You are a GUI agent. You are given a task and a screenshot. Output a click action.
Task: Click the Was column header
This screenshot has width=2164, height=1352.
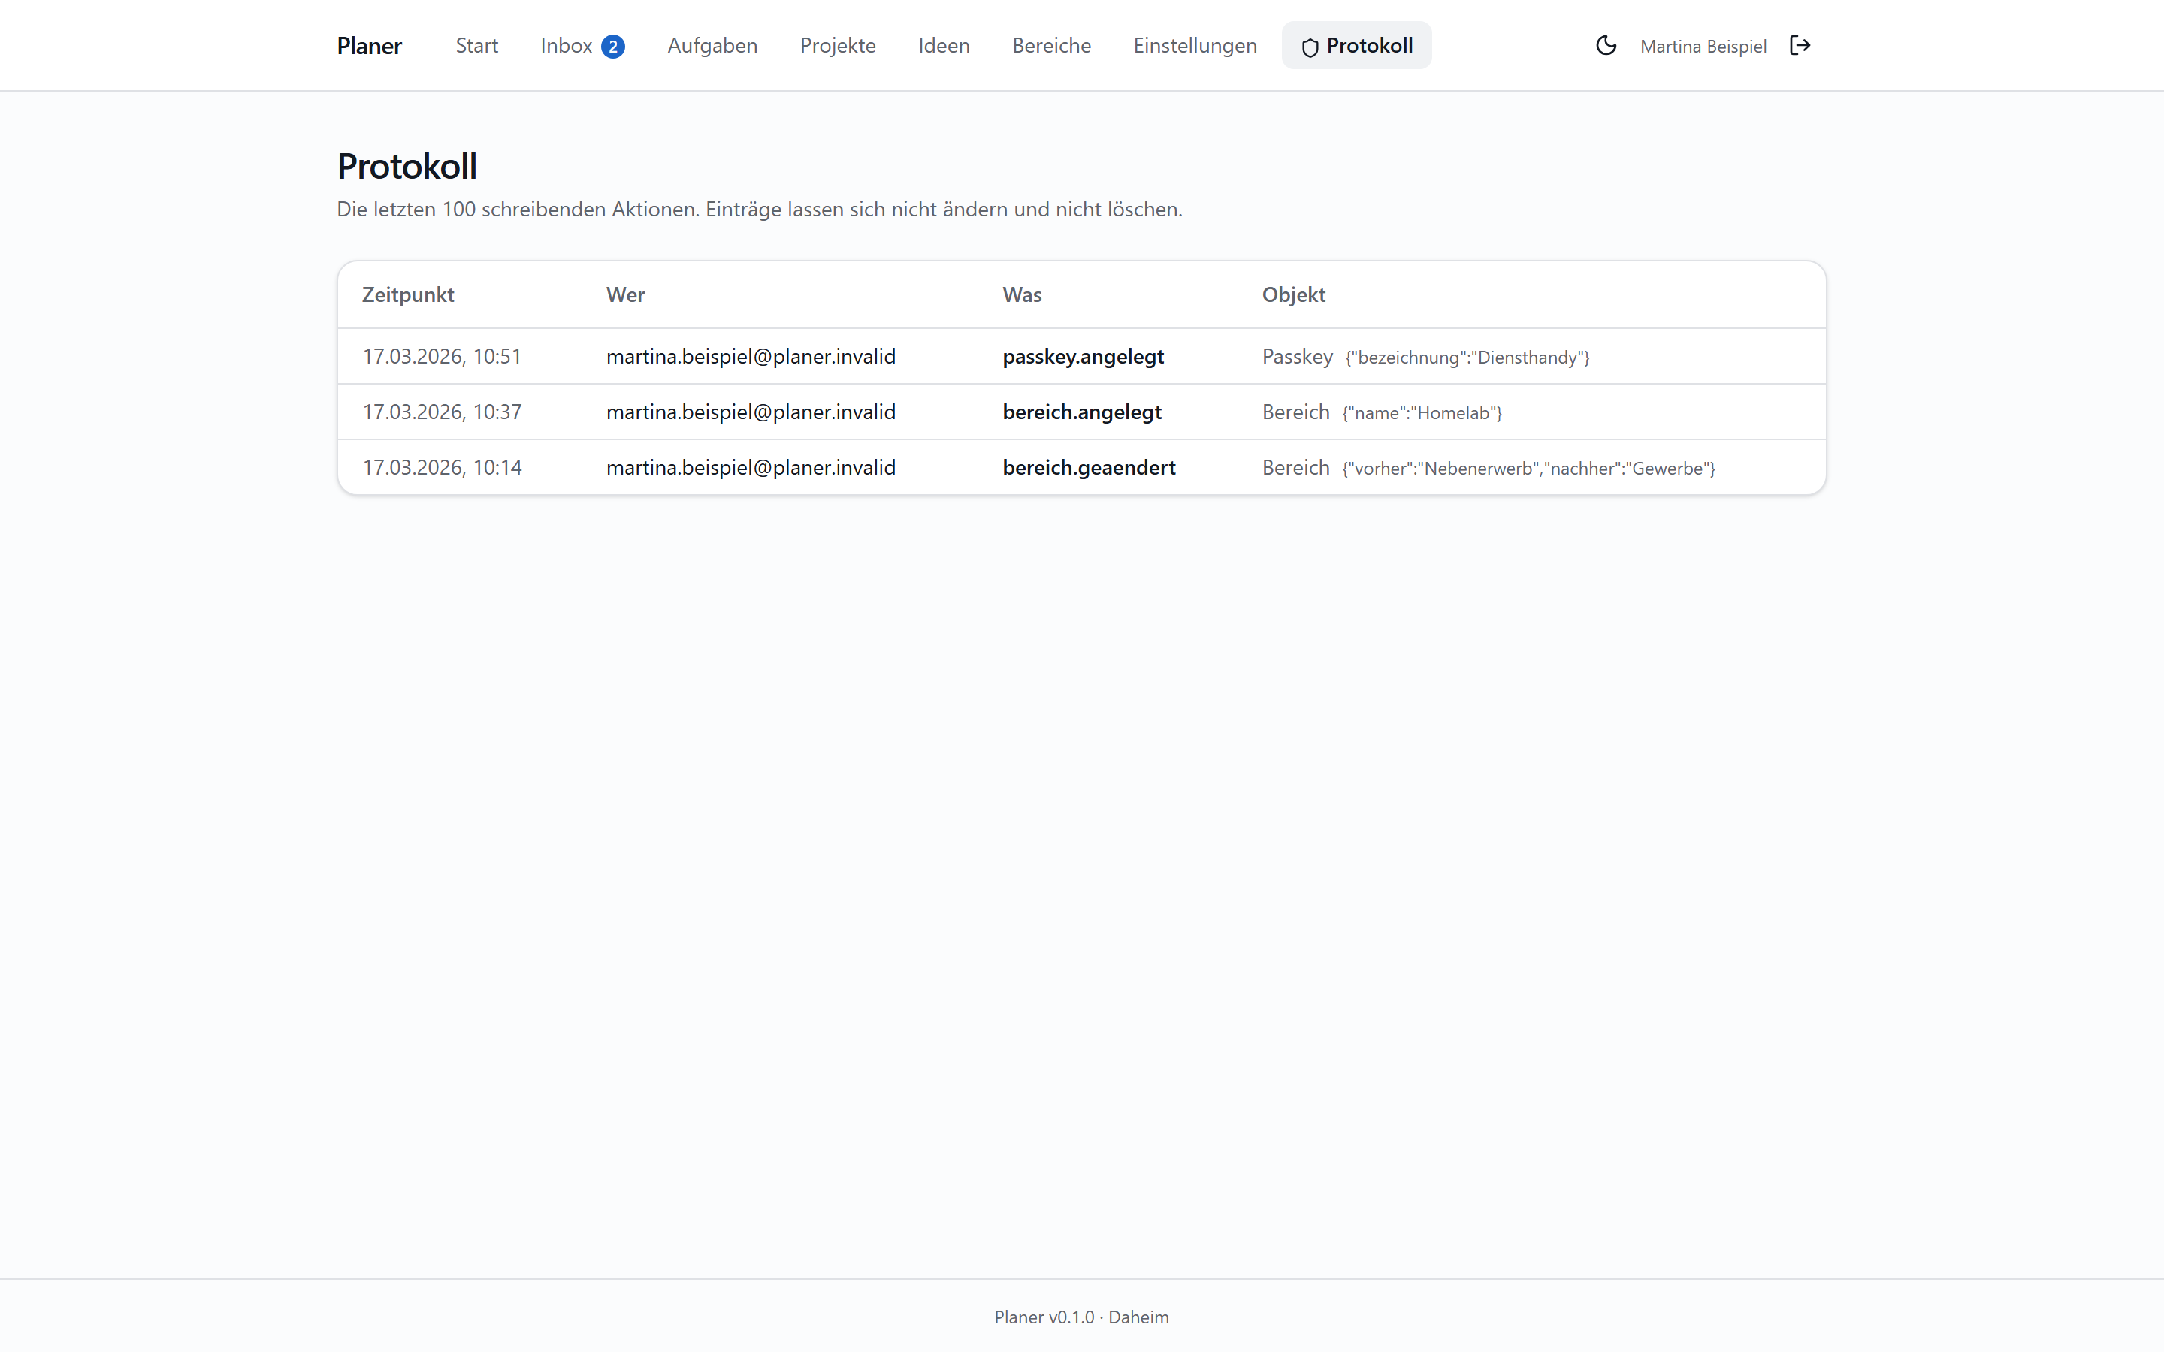1022,295
